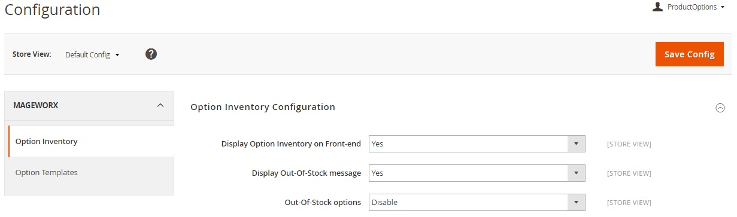Open Display Option Inventory on Front-end select
Screen dimensions: 737x217
pyautogui.click(x=477, y=143)
